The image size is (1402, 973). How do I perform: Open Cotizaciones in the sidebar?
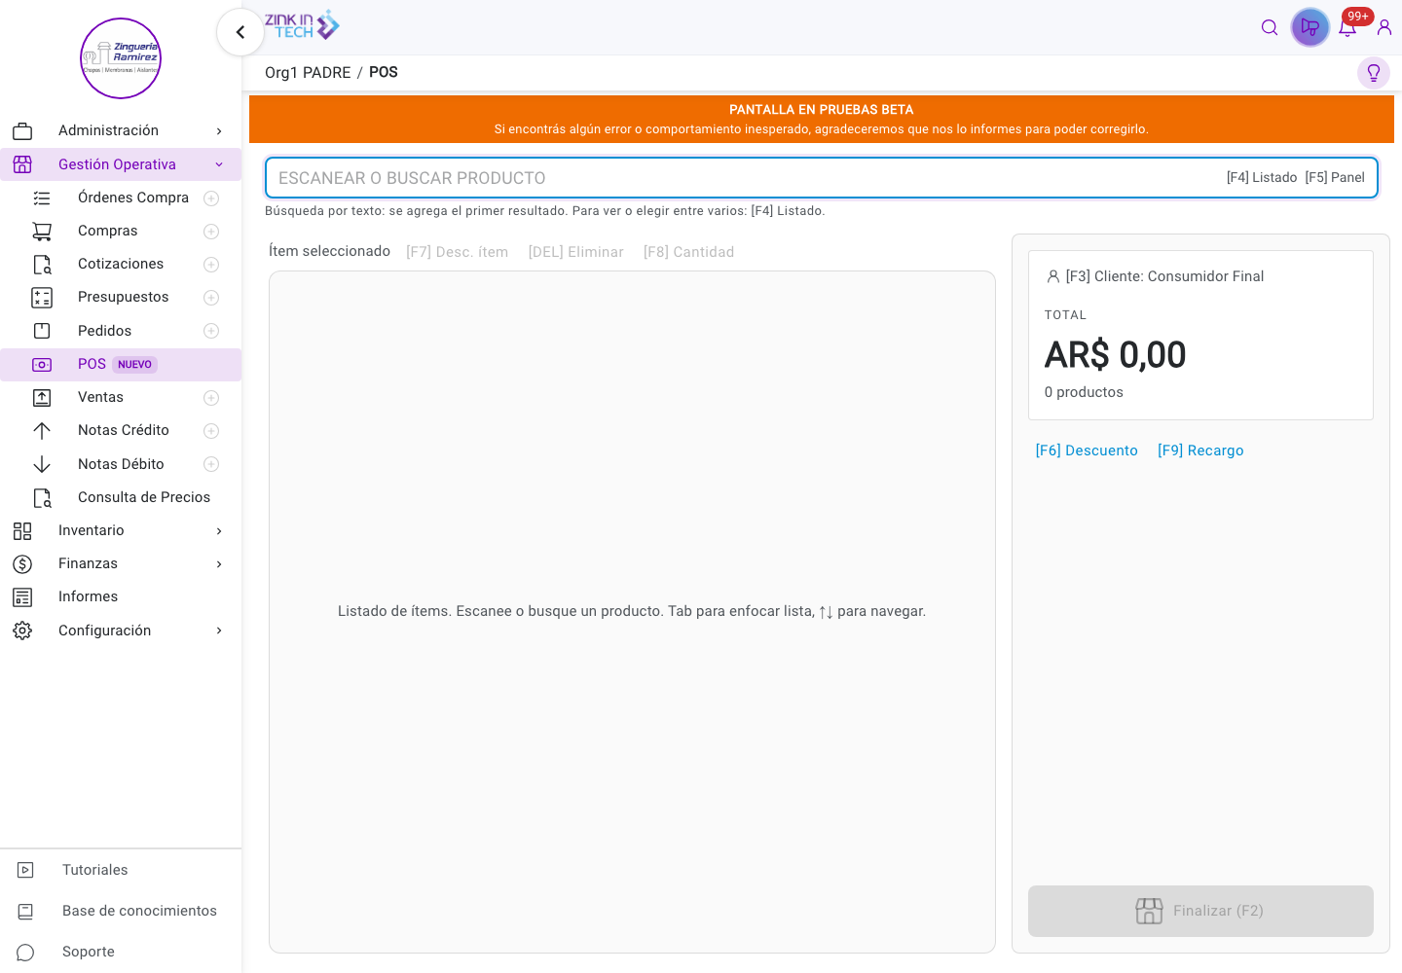point(121,264)
